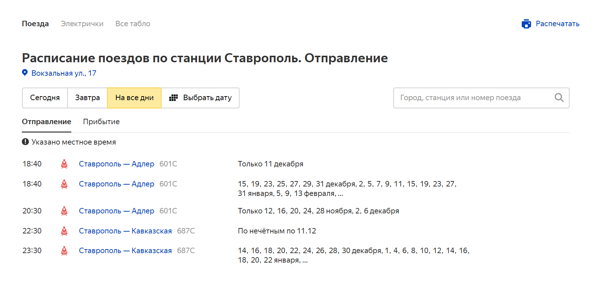Click the calendar grid icon in Выбрать дату
The width and height of the screenshot is (594, 287).
[173, 98]
